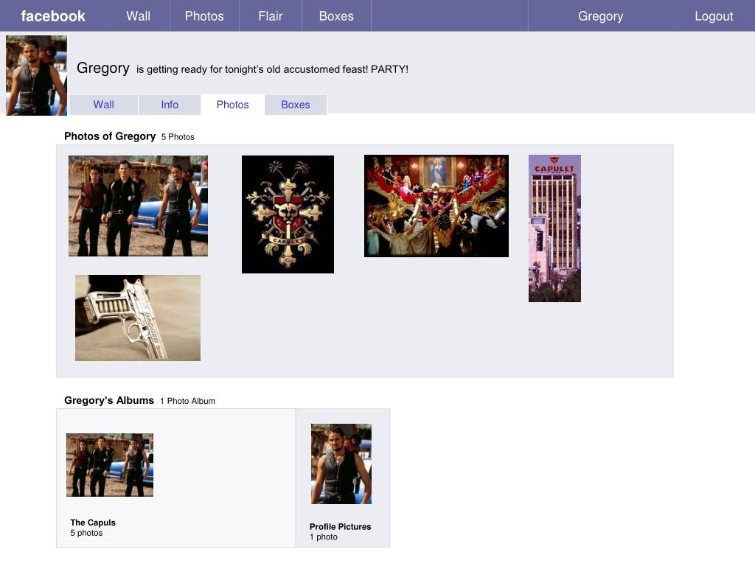The height and width of the screenshot is (566, 755).
Task: Open the large photo of three men
Action: (138, 206)
